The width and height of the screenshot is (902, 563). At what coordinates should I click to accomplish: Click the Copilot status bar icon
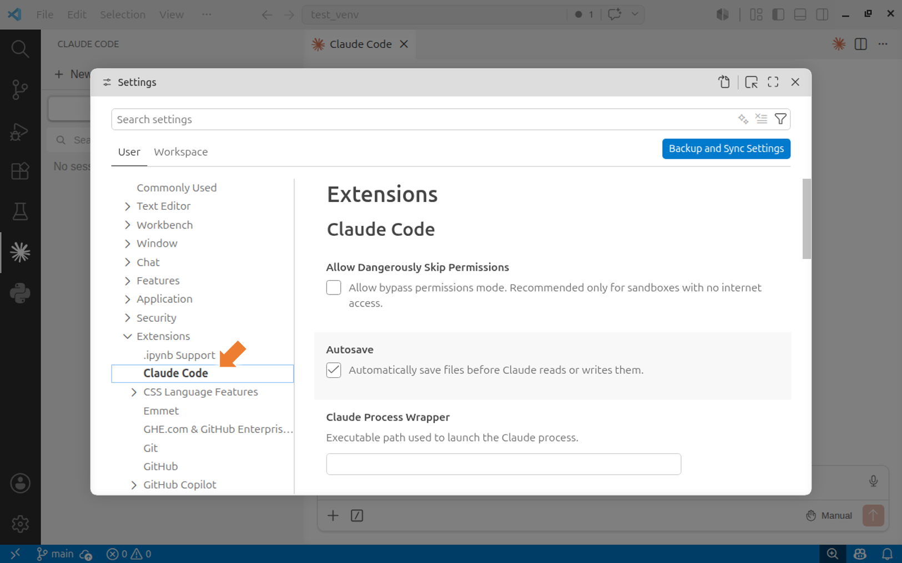860,554
